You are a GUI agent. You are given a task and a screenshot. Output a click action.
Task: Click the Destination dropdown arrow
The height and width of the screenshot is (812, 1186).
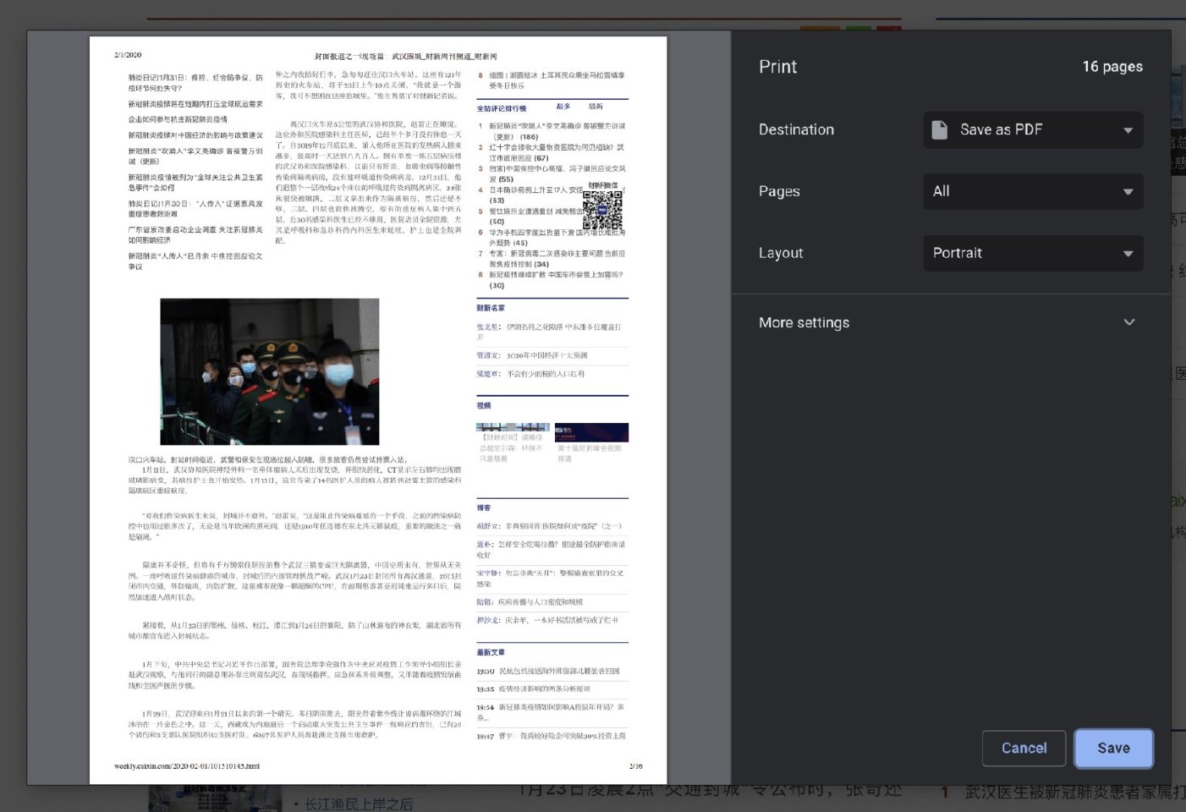point(1128,130)
